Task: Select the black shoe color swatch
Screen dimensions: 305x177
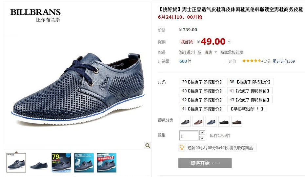Action: pos(224,121)
